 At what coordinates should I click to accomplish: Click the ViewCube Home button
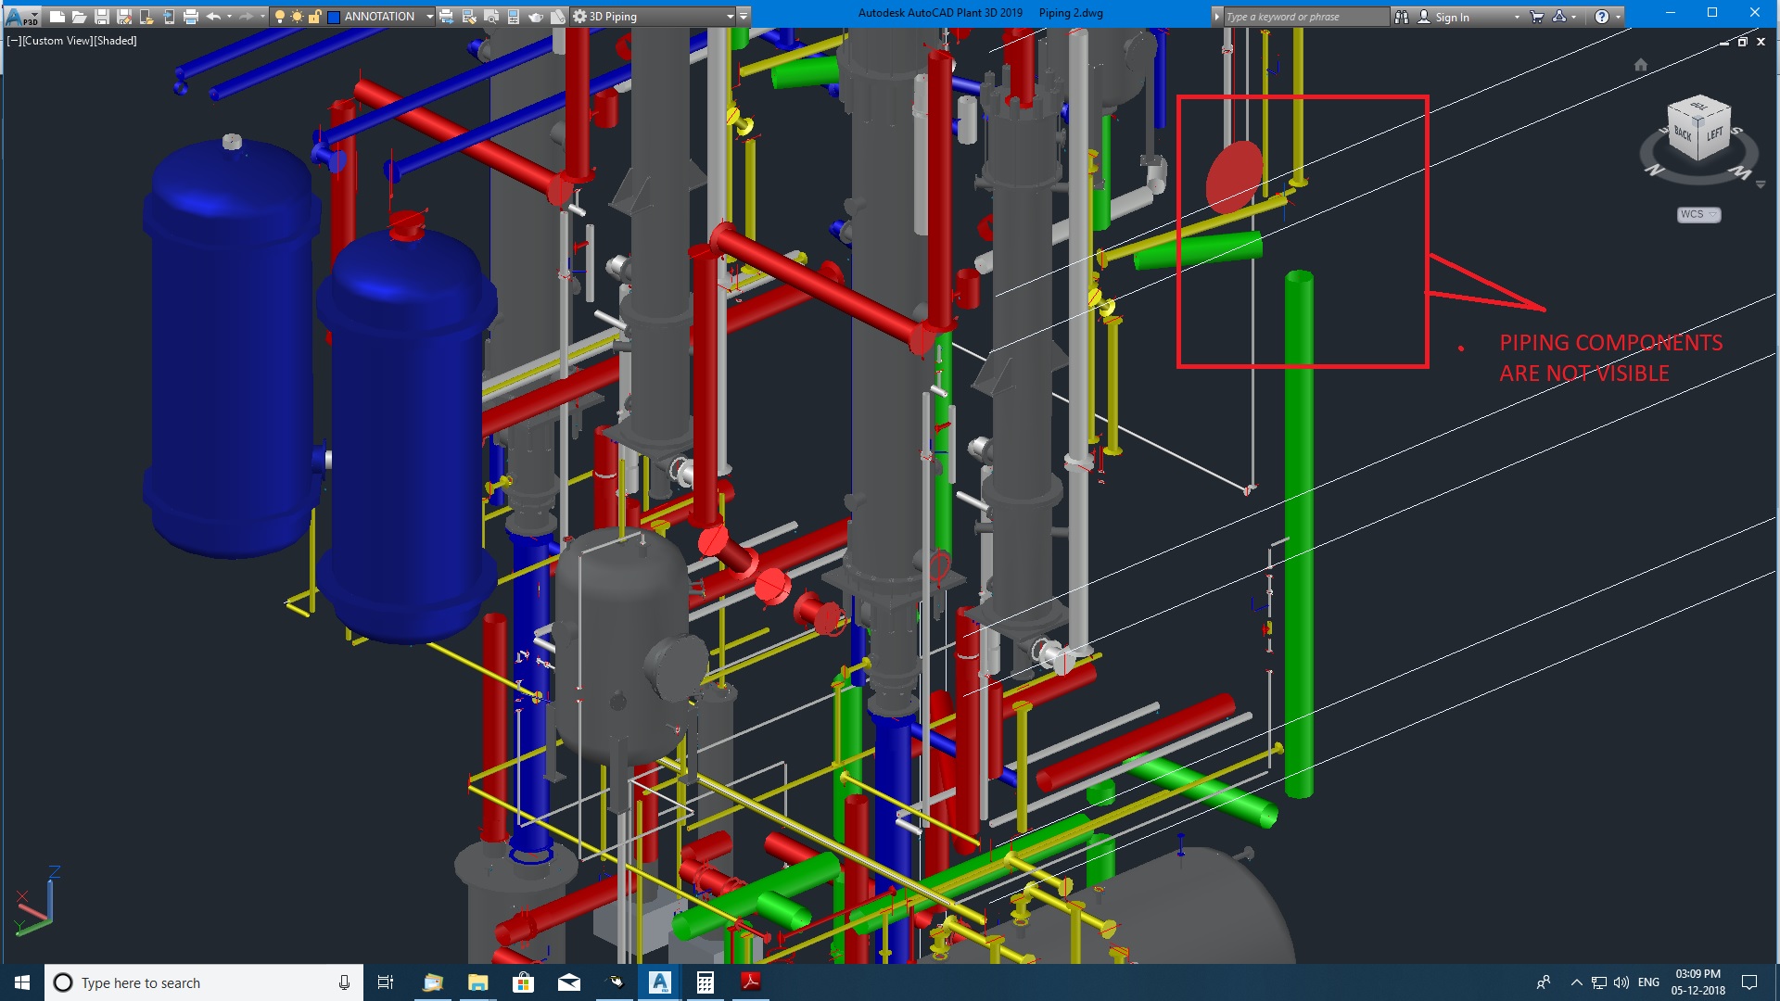1640,65
